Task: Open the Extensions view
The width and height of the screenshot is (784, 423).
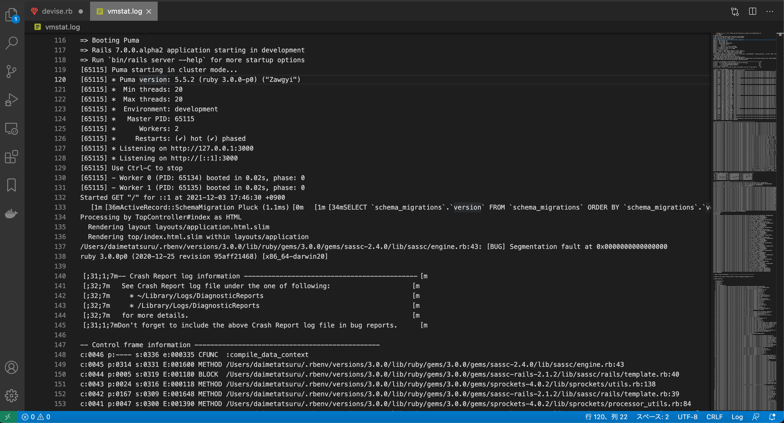Action: tap(11, 157)
